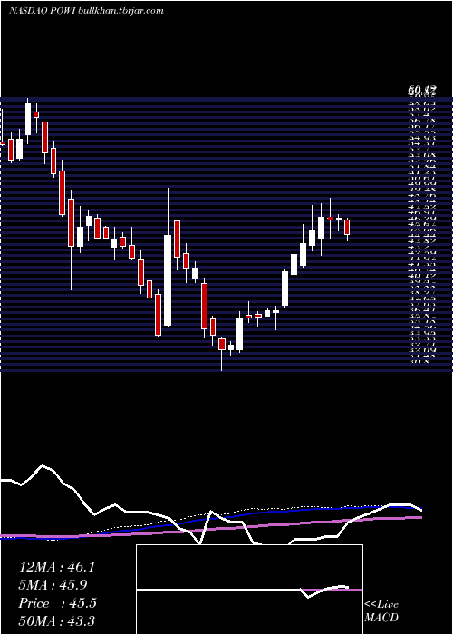Select the 12MA : 46.1 reading
This screenshot has height=635, width=453.
tap(56, 567)
